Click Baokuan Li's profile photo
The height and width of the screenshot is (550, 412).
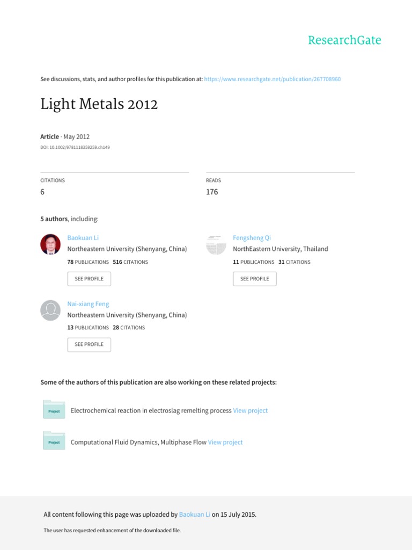click(x=50, y=244)
